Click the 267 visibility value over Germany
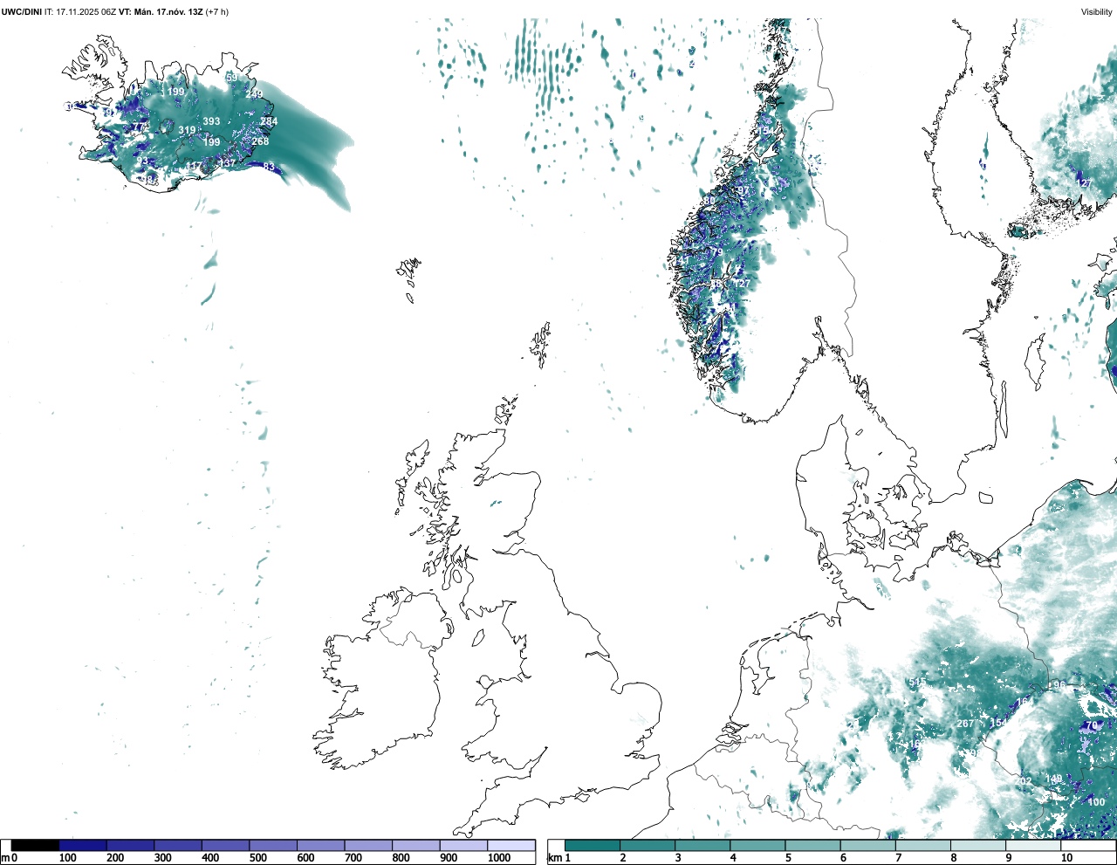The height and width of the screenshot is (865, 1117). point(965,724)
